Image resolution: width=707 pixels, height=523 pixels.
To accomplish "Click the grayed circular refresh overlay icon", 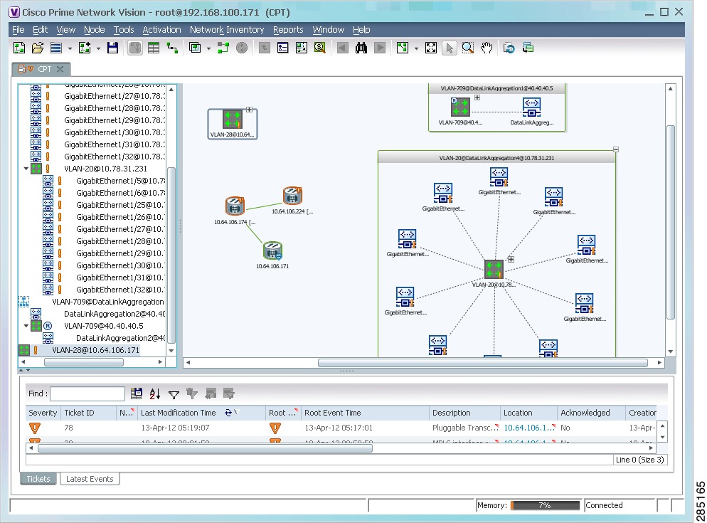I will (242, 48).
